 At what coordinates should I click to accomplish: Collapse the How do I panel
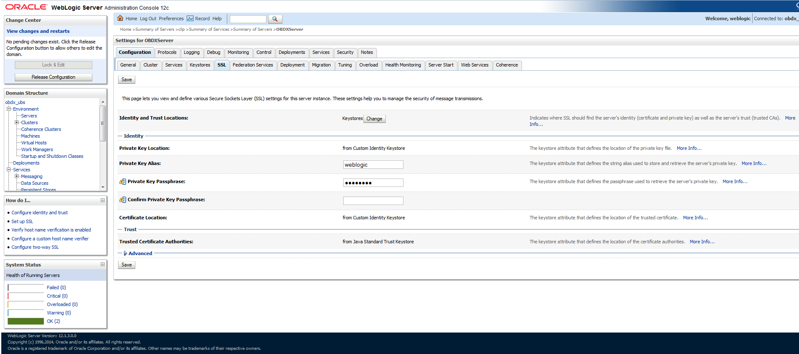tap(102, 200)
